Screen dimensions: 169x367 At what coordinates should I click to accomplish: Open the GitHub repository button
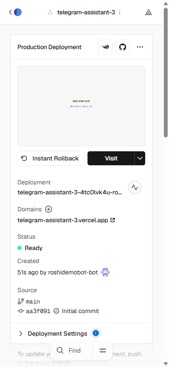click(123, 47)
